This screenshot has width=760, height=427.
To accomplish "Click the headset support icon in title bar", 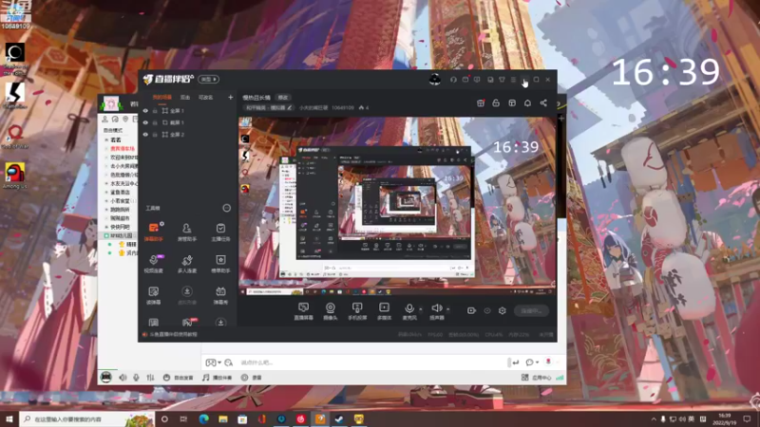I will pyautogui.click(x=453, y=80).
